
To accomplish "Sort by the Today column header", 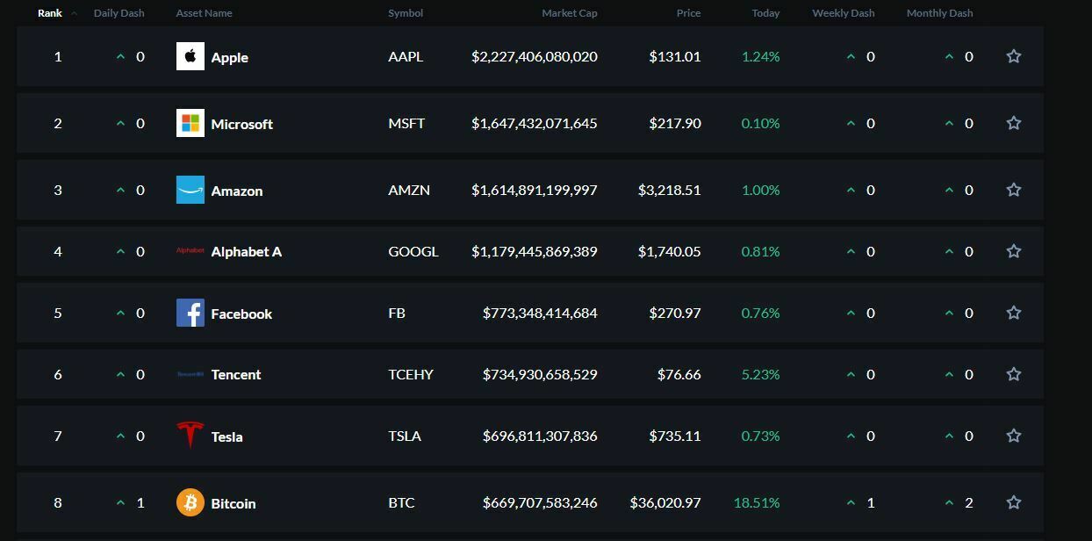I will point(765,13).
